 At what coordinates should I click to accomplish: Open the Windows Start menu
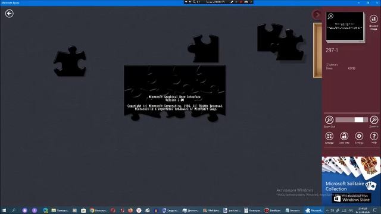coord(4,210)
